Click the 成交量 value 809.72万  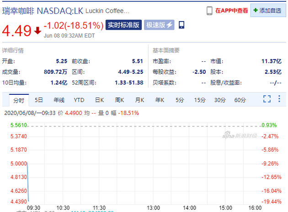(x=55, y=72)
